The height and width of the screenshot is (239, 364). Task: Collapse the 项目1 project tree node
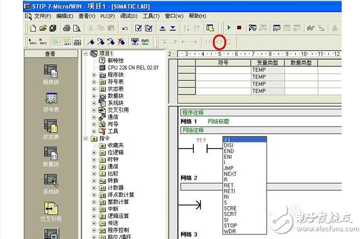(x=85, y=53)
